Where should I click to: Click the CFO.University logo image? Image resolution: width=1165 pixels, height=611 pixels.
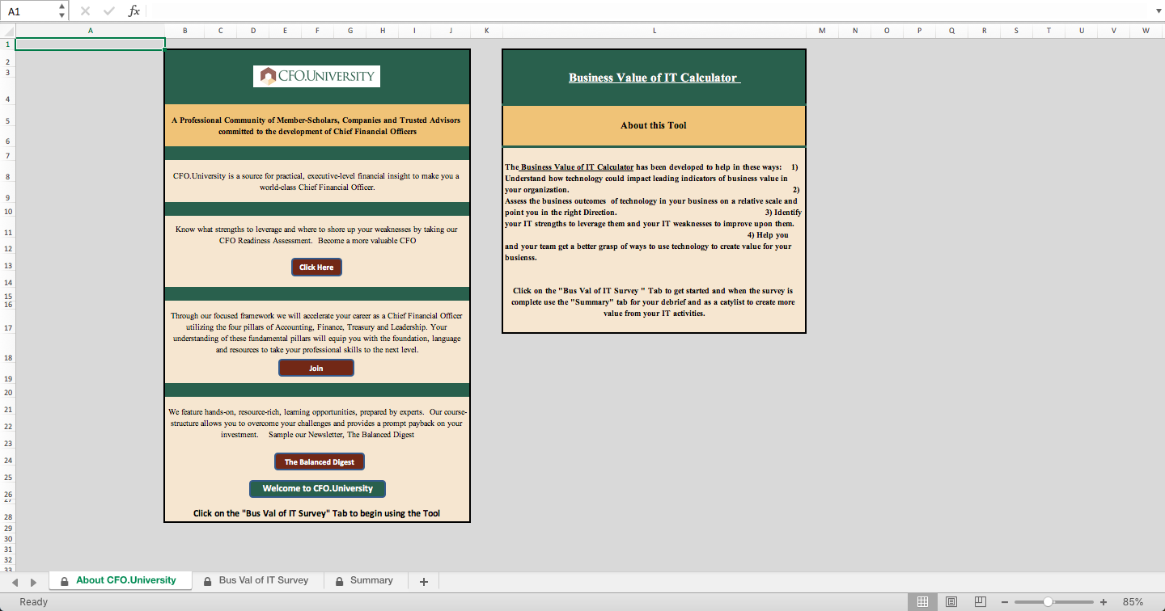pyautogui.click(x=316, y=76)
